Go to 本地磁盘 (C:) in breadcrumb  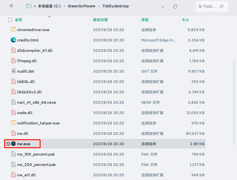(x=49, y=6)
